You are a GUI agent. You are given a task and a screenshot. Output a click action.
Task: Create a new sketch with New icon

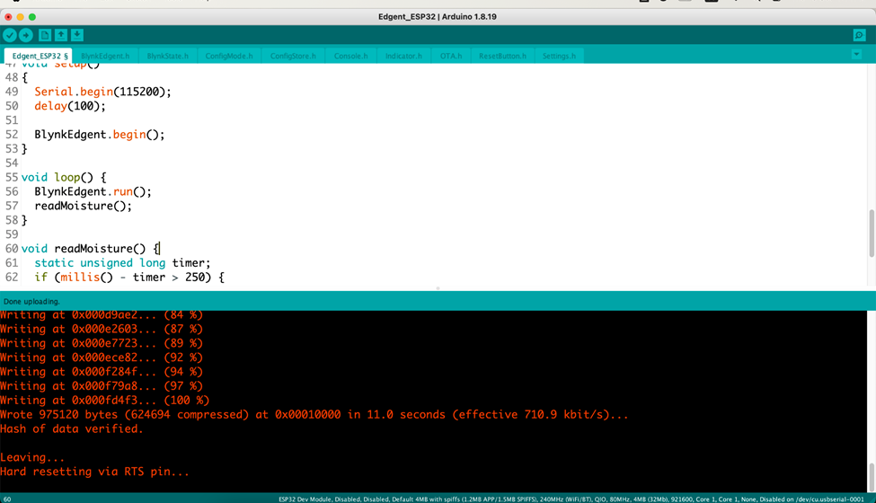(45, 35)
